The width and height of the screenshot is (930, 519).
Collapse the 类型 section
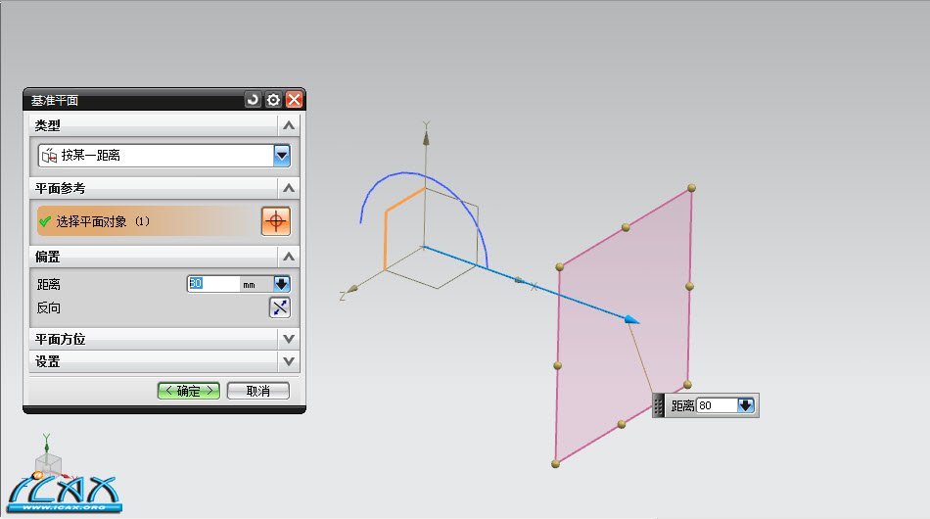(x=288, y=125)
